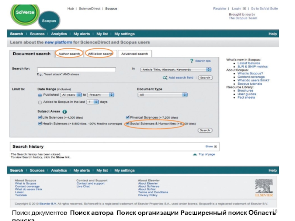Screen dimensions: 295x221
Task: Open the User guides link
Action: point(247,94)
